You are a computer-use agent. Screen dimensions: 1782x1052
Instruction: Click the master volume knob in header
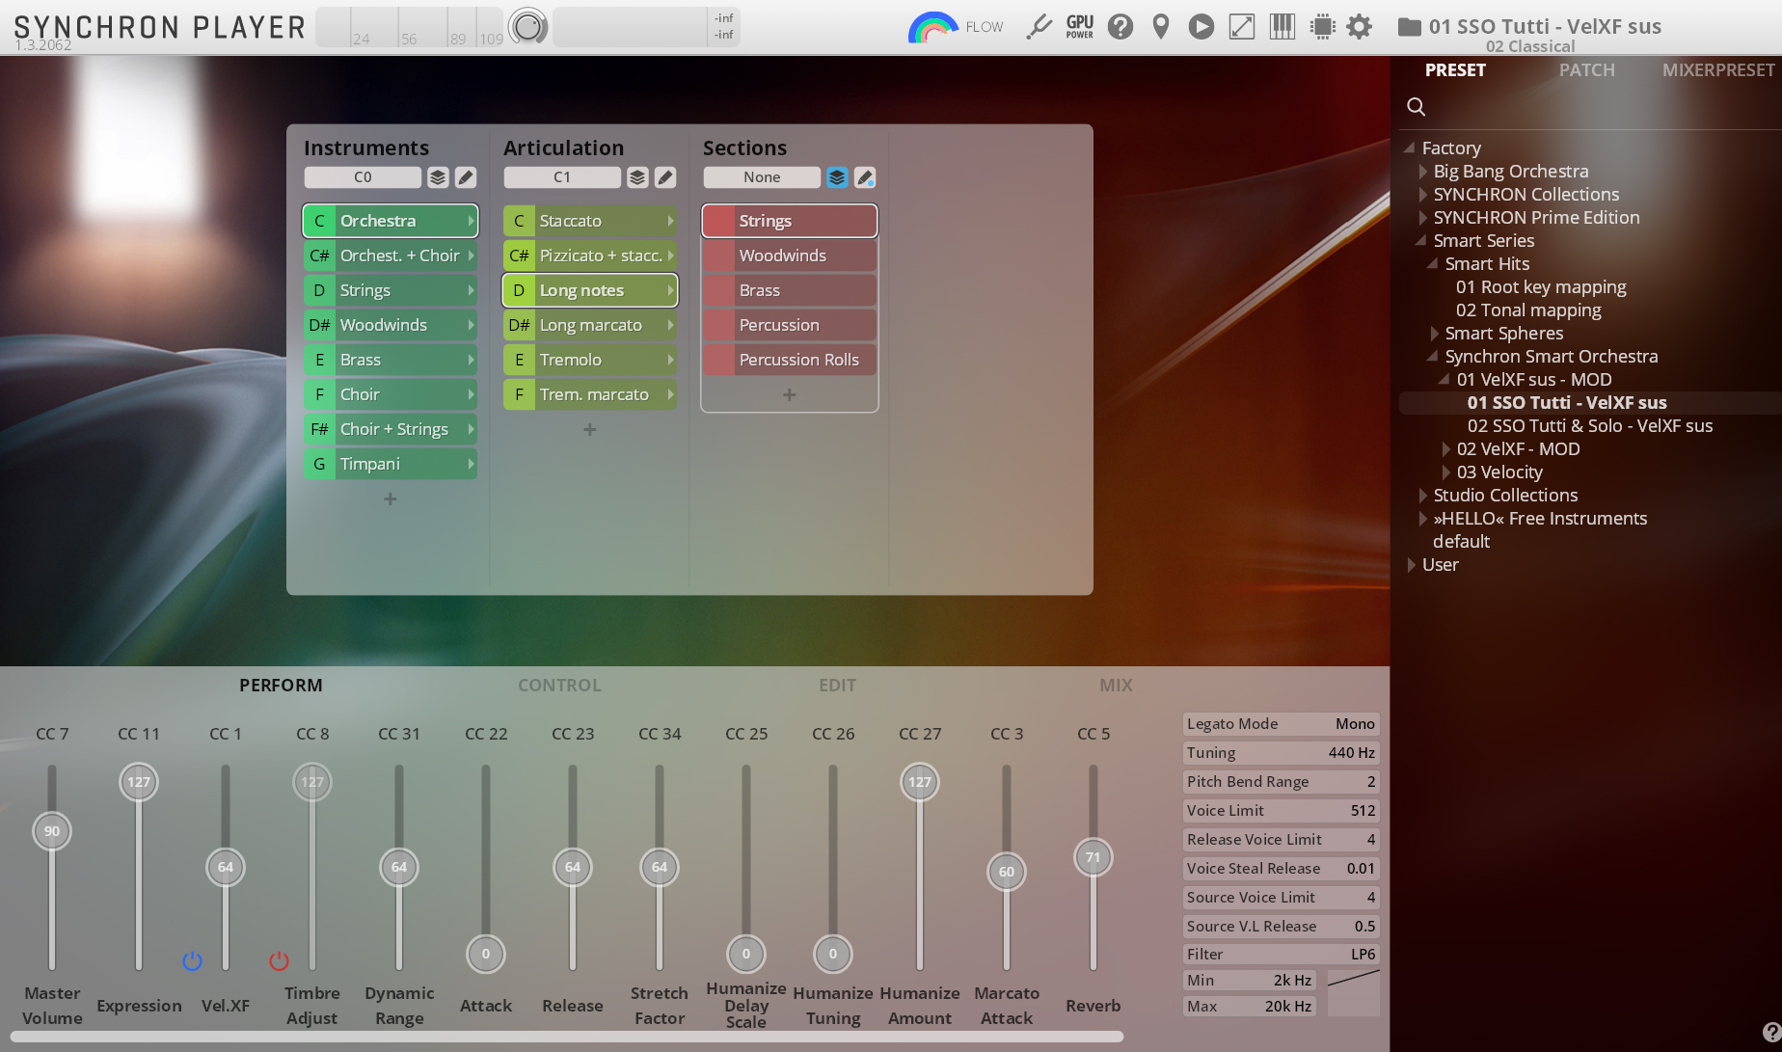(527, 26)
